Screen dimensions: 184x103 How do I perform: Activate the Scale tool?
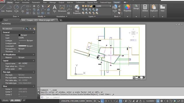pyautogui.click(x=38, y=13)
